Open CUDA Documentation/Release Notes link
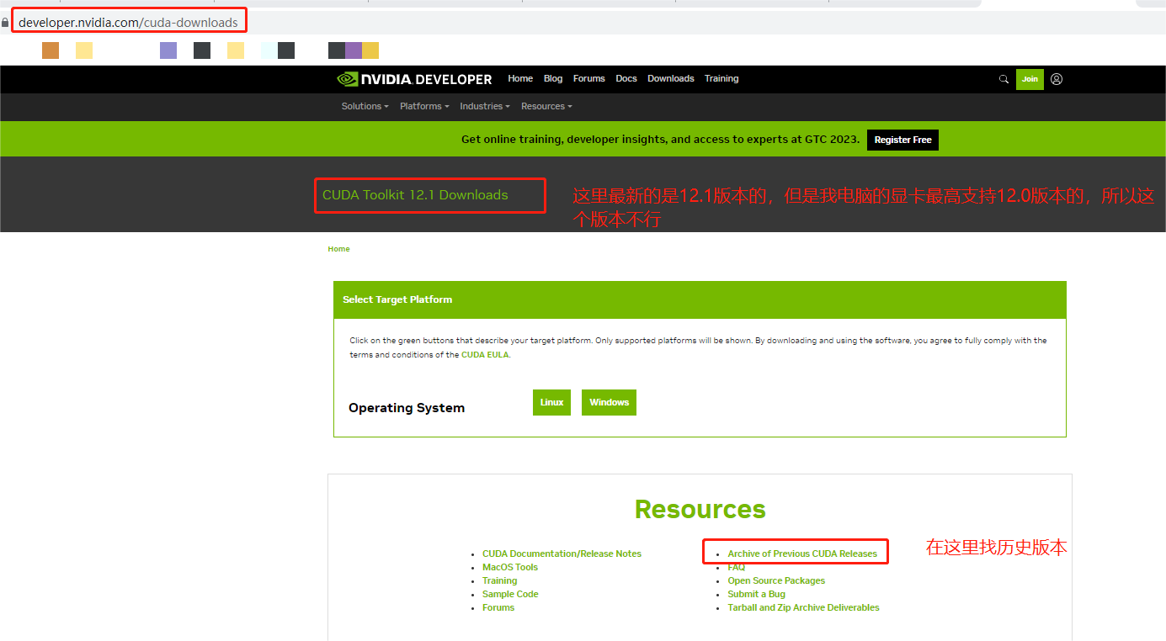 [562, 554]
